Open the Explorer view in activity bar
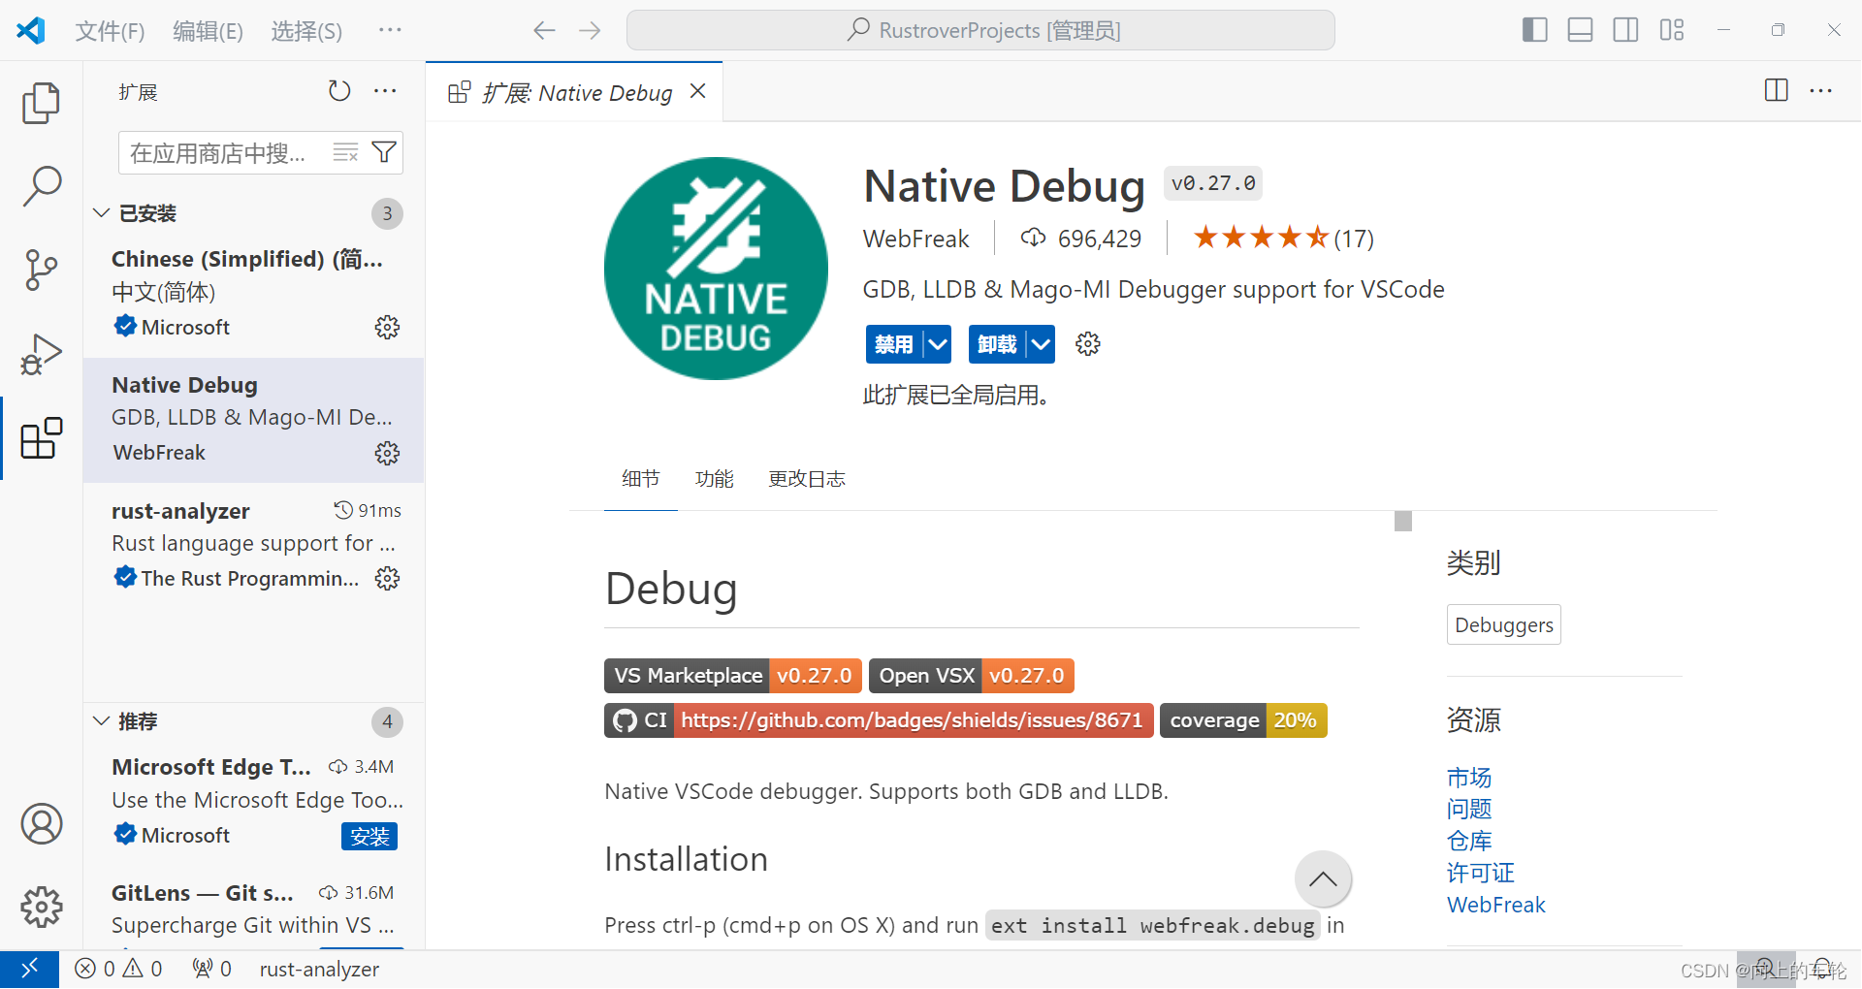This screenshot has width=1862, height=989. tap(41, 103)
